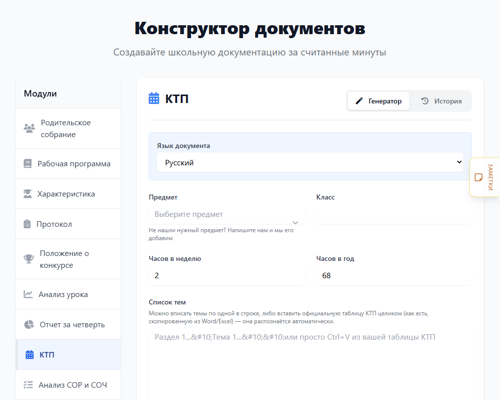Viewport: 500px width, 400px height.
Task: Open the Отчет за четверть module
Action: (68, 324)
